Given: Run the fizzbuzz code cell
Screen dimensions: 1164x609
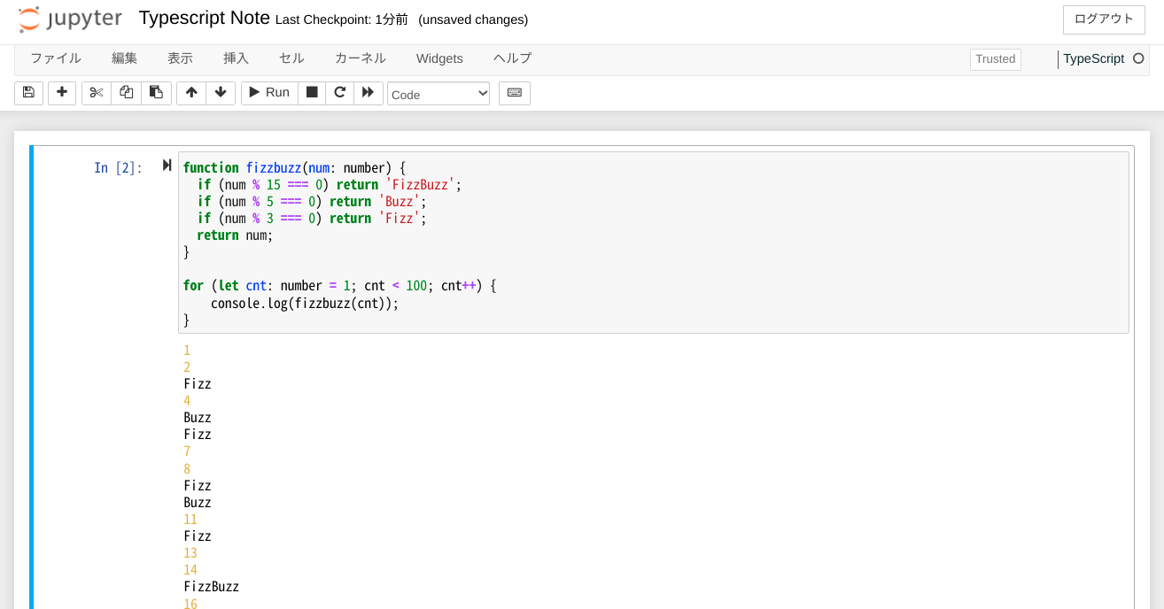Looking at the screenshot, I should (x=268, y=92).
